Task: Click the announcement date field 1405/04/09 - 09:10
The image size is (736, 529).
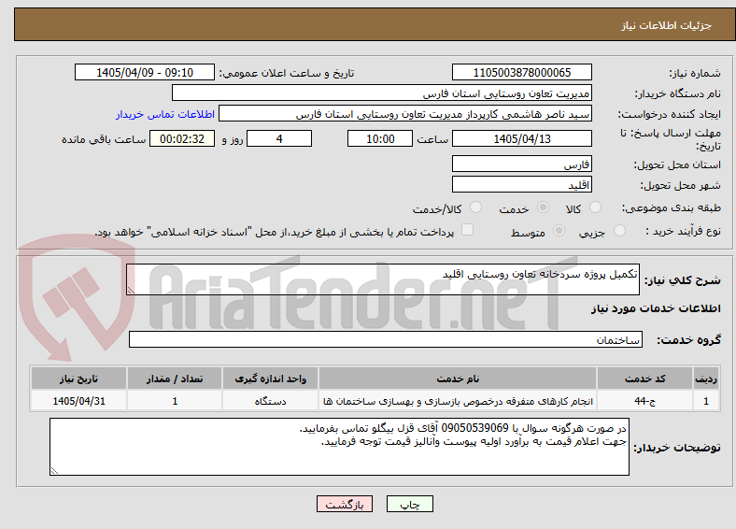Action: coord(145,72)
